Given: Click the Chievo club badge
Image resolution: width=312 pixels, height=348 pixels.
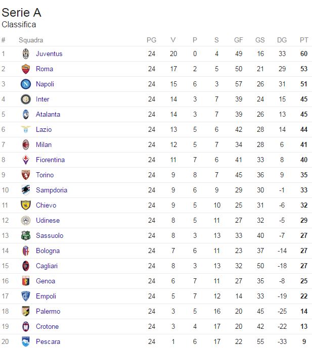Looking at the screenshot, I should point(26,206).
